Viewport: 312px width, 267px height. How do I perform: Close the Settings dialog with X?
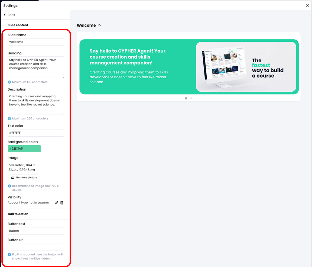tap(307, 6)
